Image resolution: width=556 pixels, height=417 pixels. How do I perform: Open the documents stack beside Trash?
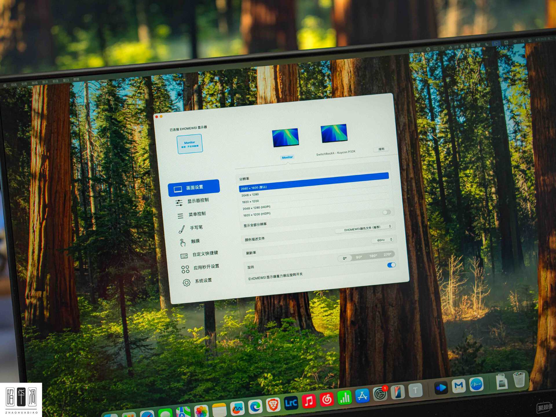[502, 381]
